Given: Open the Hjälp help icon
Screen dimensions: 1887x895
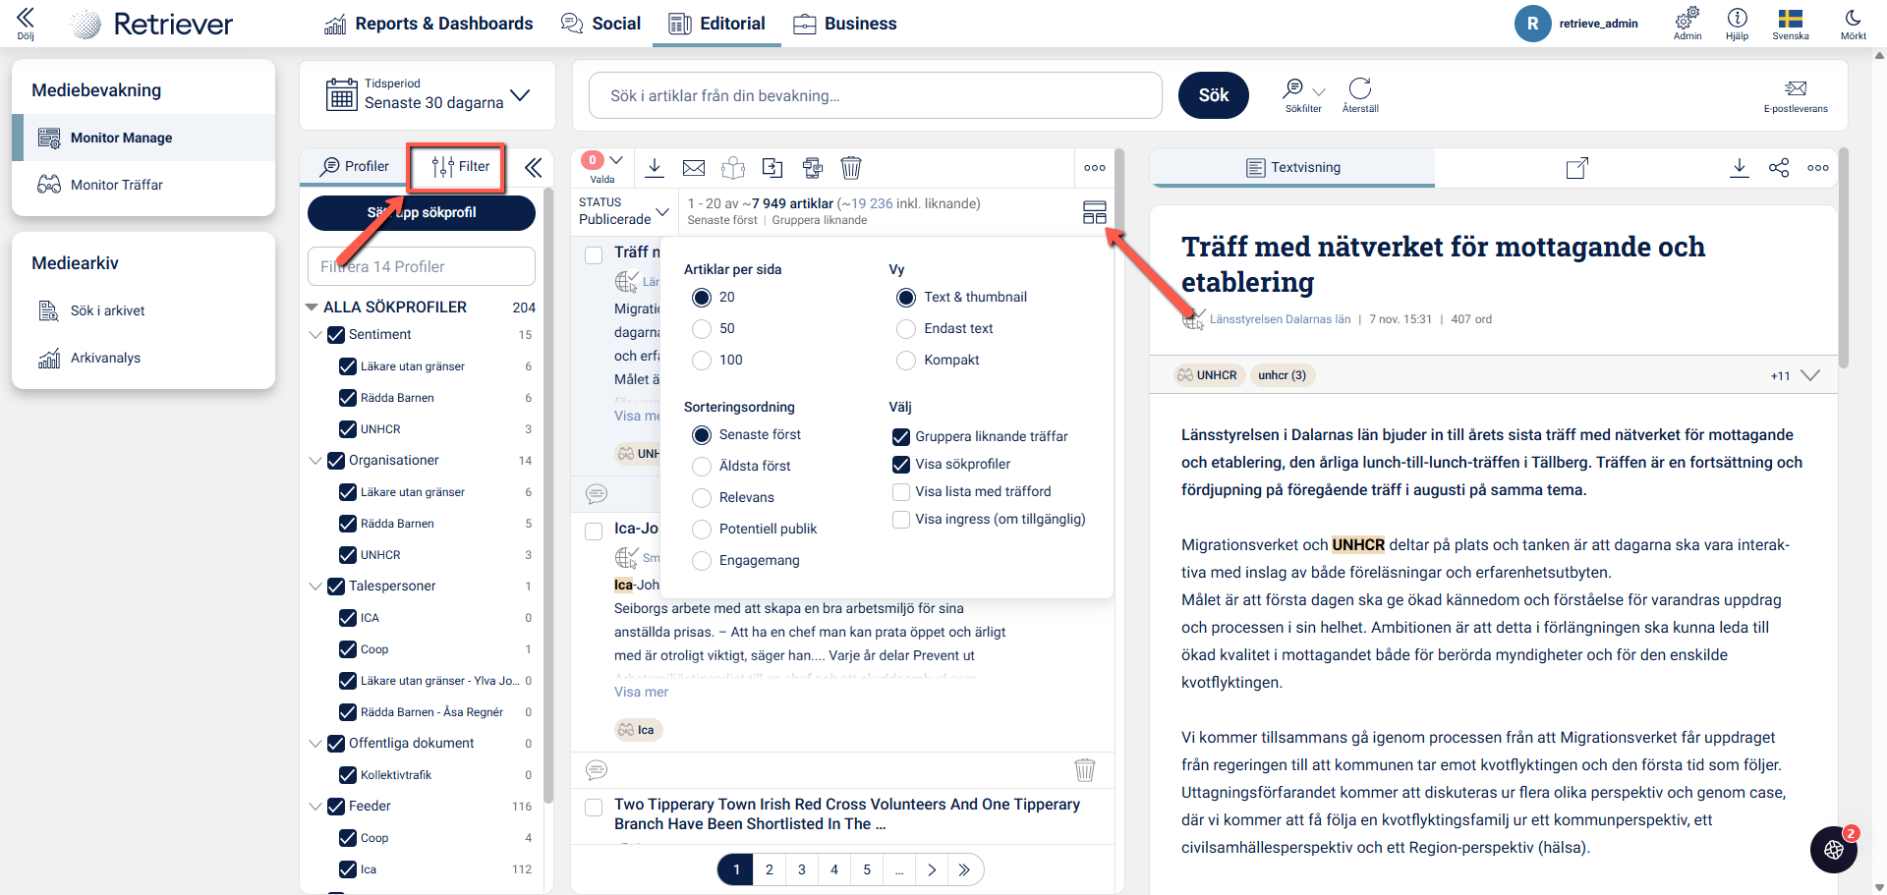Looking at the screenshot, I should (x=1738, y=23).
